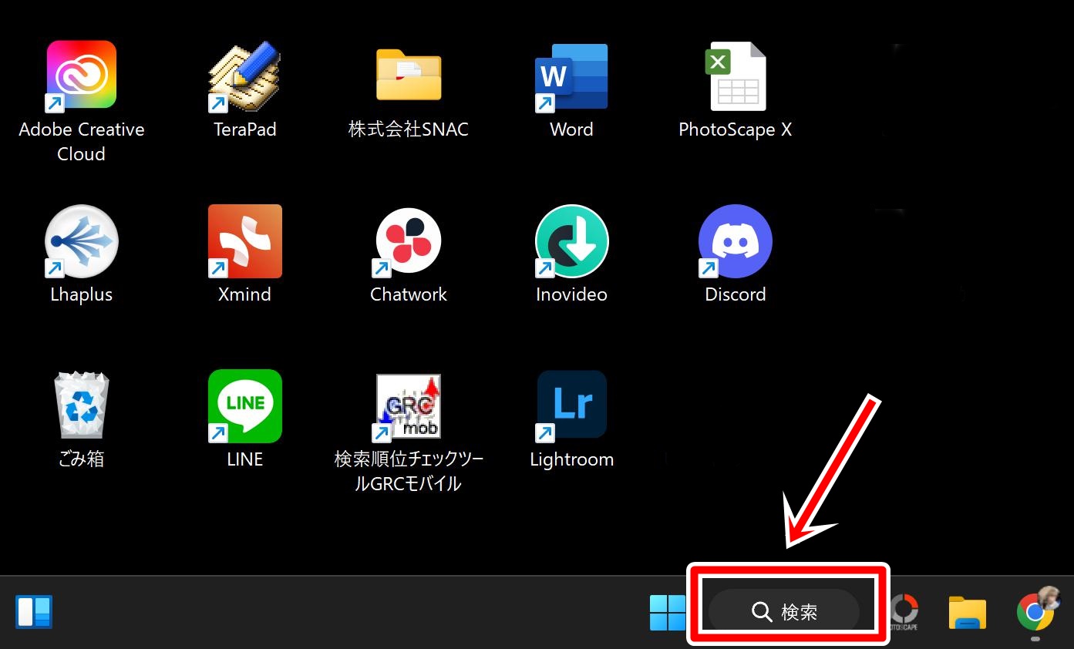Open PhotoScape X

[x=735, y=76]
